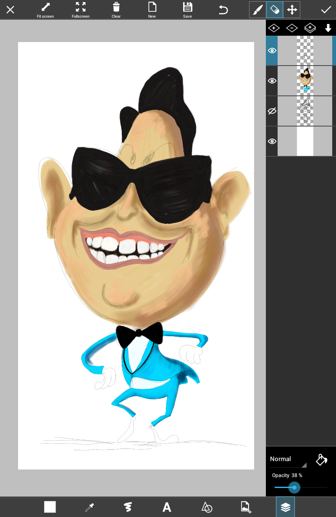
Task: Select the hidden dotted sketch layer thumbnail
Action: 305,111
